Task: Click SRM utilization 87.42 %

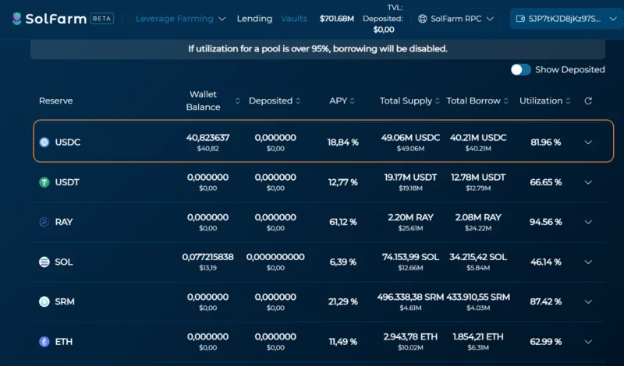Action: coord(545,302)
